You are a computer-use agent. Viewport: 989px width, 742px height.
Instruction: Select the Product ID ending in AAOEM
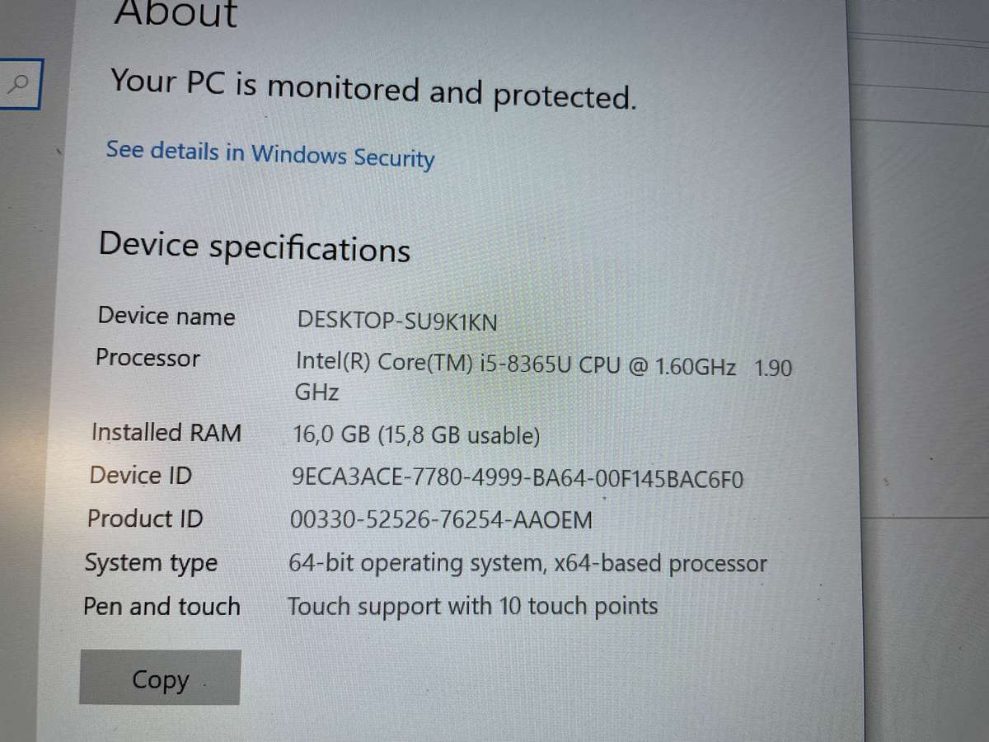443,520
